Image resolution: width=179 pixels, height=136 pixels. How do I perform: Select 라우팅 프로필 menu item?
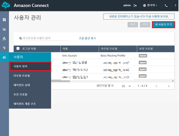point(30,76)
